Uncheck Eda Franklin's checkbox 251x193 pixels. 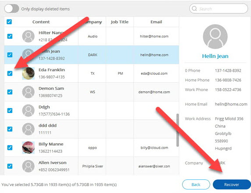tap(10, 73)
